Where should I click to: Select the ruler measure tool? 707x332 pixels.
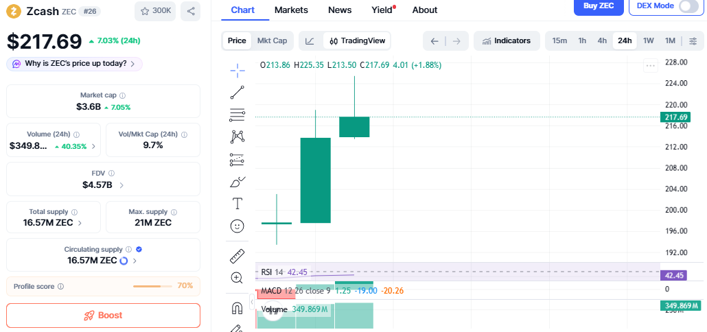(237, 255)
